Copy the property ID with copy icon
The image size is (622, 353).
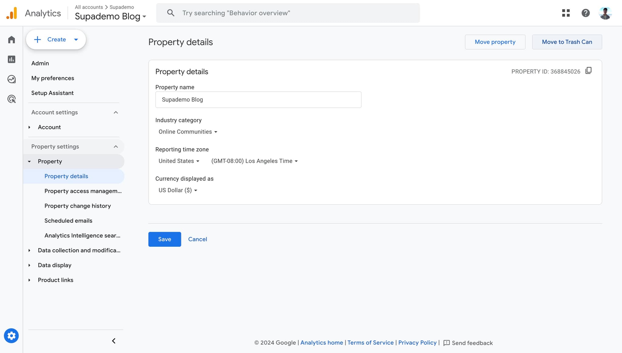coord(588,71)
